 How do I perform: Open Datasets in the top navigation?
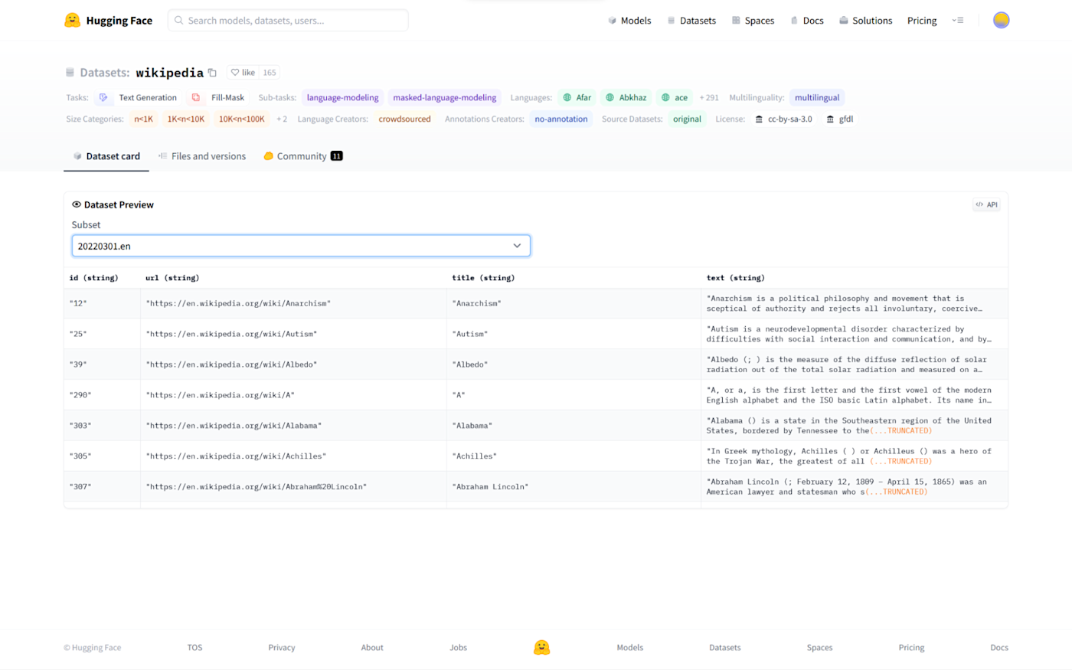pos(691,21)
